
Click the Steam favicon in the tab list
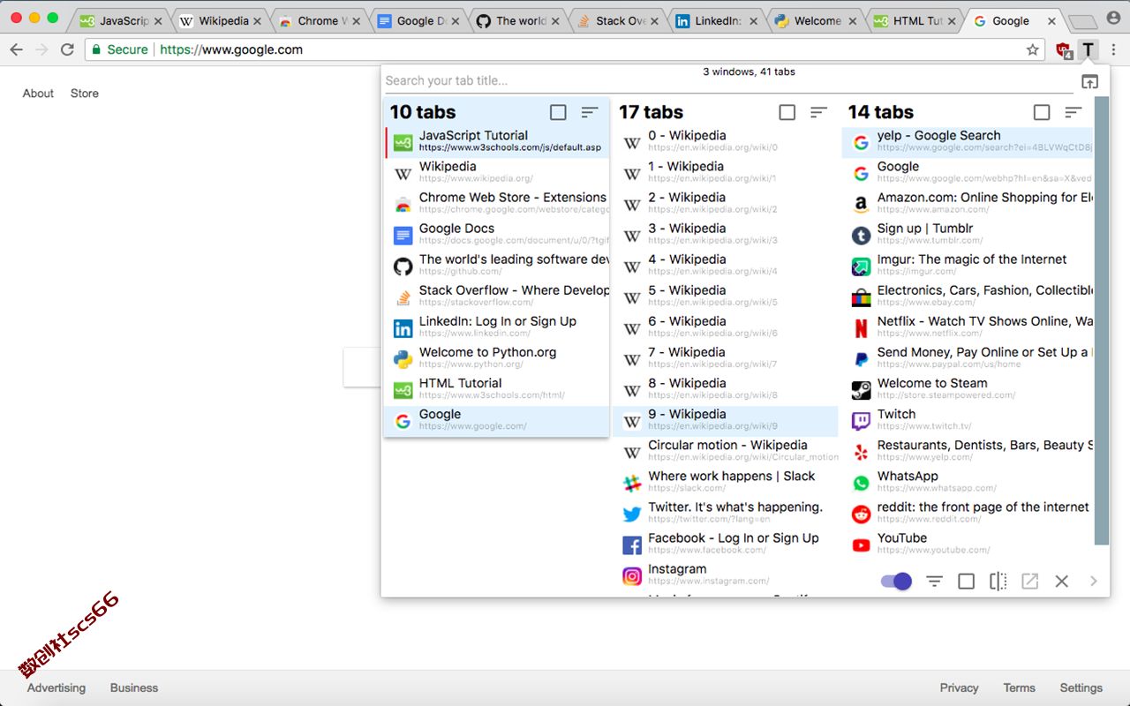[x=861, y=390]
